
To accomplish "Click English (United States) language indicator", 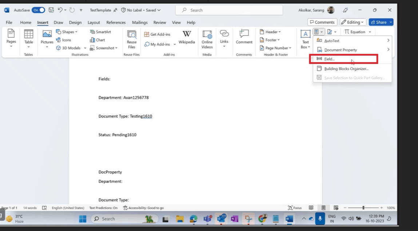I will 68,208.
